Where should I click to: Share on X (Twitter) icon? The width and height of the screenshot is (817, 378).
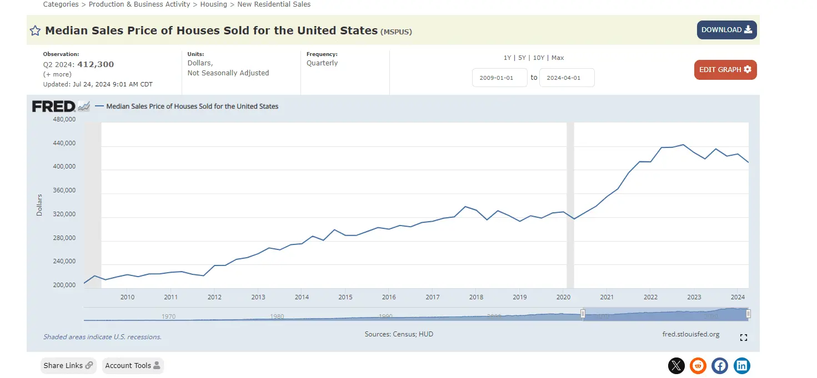(x=676, y=366)
